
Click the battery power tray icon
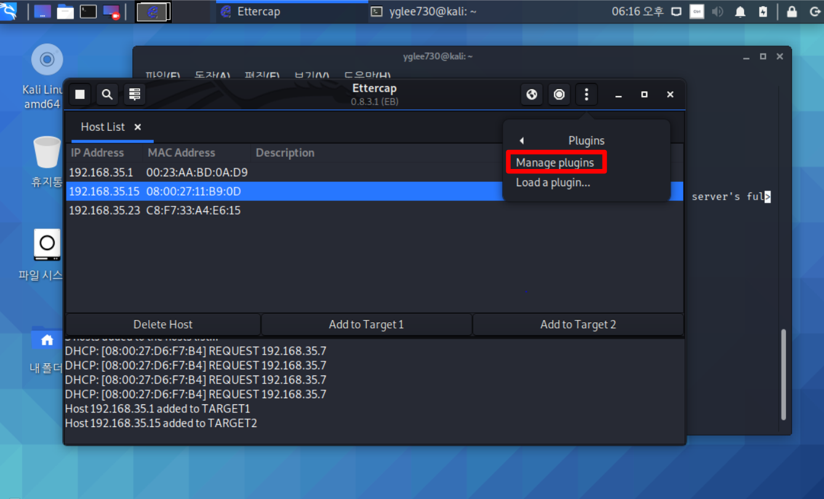pyautogui.click(x=763, y=11)
